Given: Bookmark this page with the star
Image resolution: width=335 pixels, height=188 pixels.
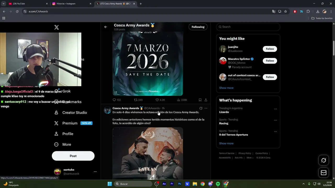Looking at the screenshot, I should (x=286, y=11).
